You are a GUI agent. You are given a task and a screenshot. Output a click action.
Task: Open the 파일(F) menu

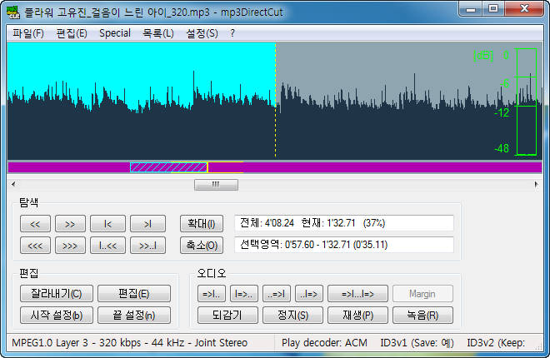point(27,33)
